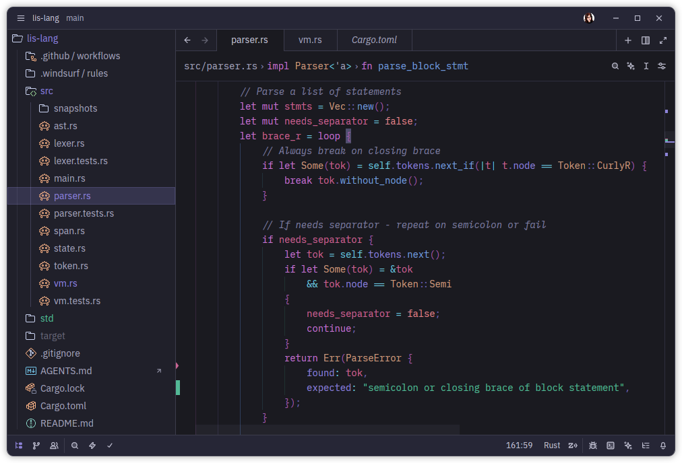Viewport: 682px width, 463px height.
Task: Open state.rs in the file tree
Action: coord(92,248)
